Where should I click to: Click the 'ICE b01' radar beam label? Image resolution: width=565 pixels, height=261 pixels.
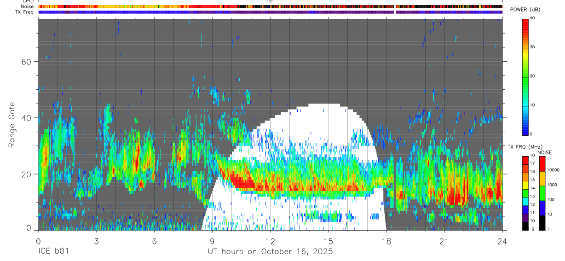(x=54, y=252)
